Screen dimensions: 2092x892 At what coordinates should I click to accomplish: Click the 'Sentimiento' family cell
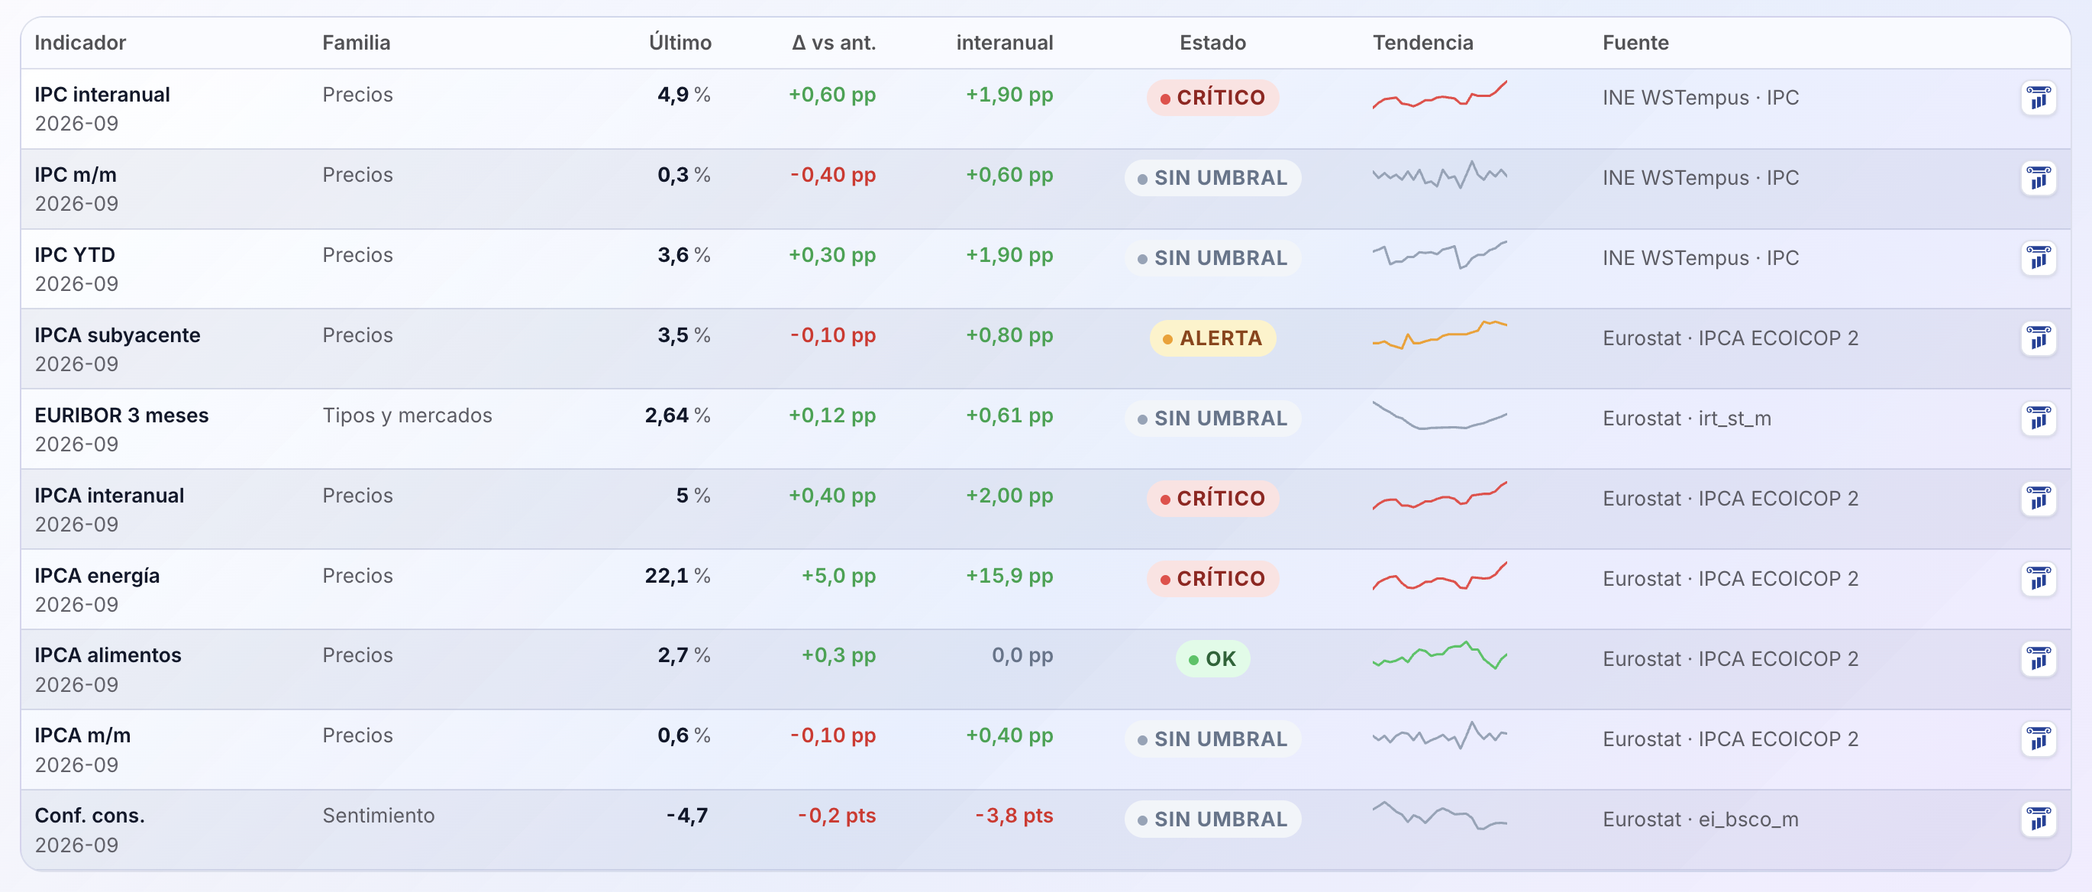click(379, 816)
